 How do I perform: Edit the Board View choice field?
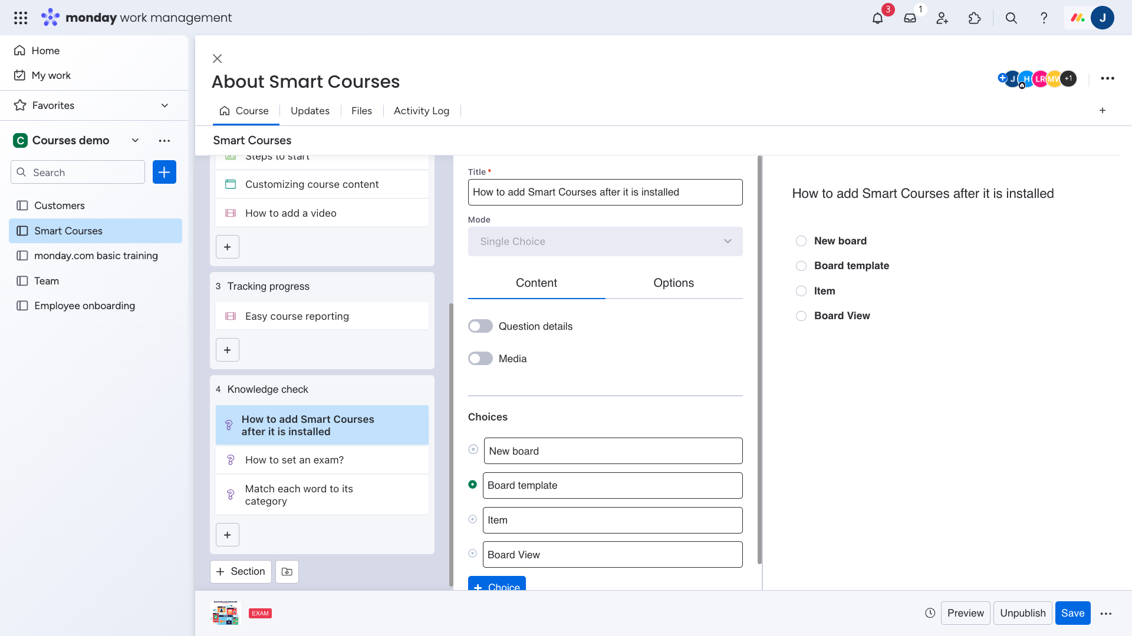coord(613,554)
